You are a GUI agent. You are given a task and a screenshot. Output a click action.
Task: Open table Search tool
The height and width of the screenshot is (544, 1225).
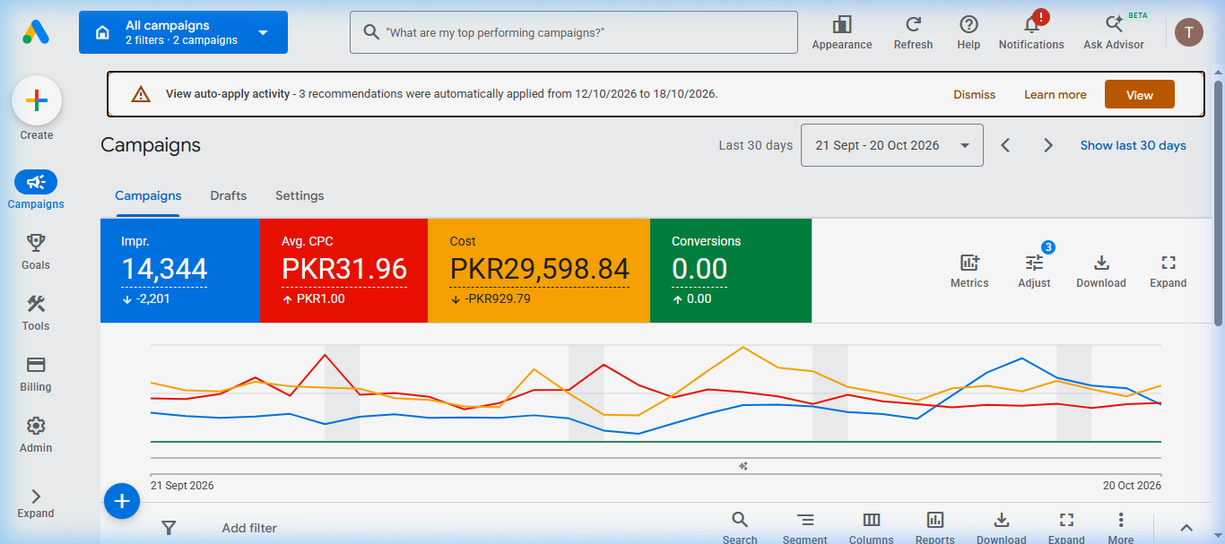[740, 528]
